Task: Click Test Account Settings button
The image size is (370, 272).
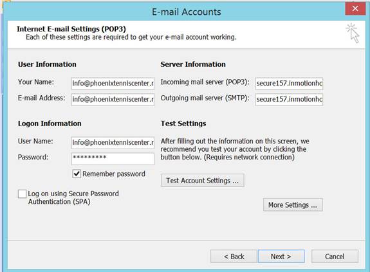Action: [x=203, y=181]
